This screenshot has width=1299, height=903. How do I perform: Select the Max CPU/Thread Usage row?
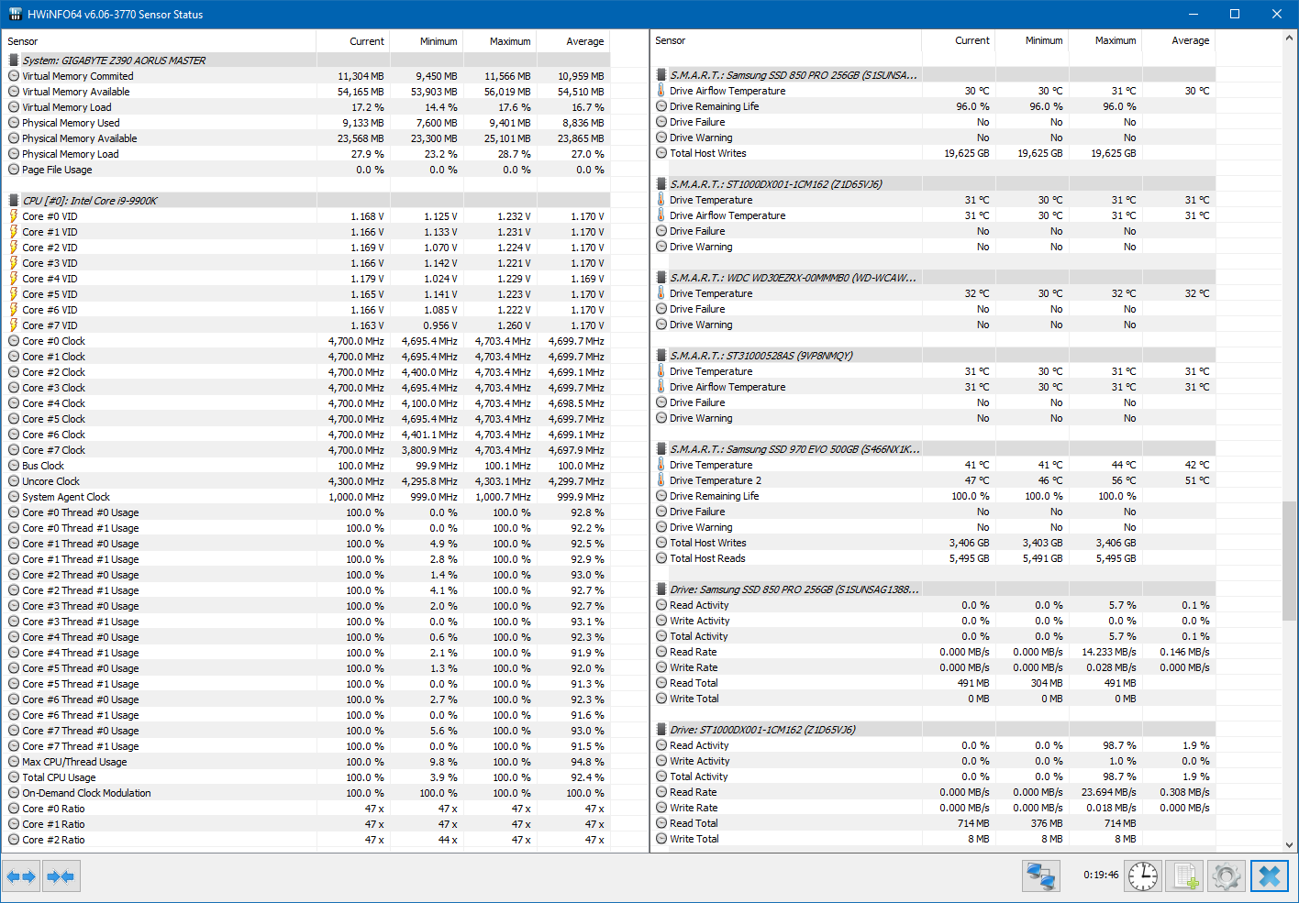pyautogui.click(x=306, y=762)
